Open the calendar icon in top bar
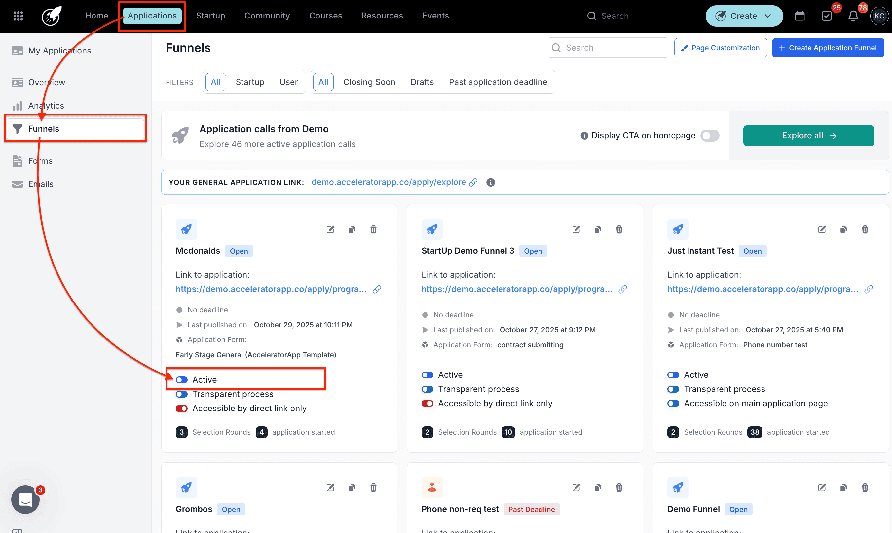Viewport: 892px width, 533px height. pyautogui.click(x=799, y=16)
